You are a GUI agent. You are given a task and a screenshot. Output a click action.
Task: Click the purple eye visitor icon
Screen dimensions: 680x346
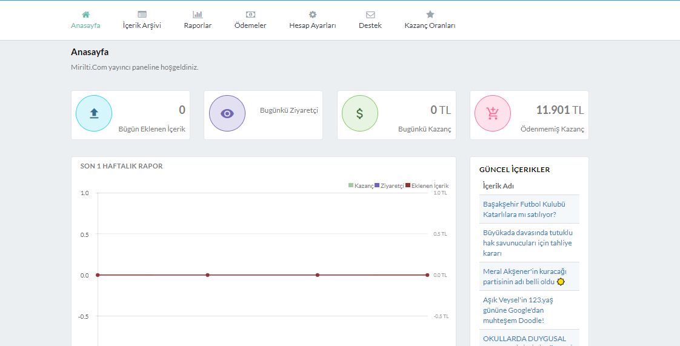click(x=227, y=113)
